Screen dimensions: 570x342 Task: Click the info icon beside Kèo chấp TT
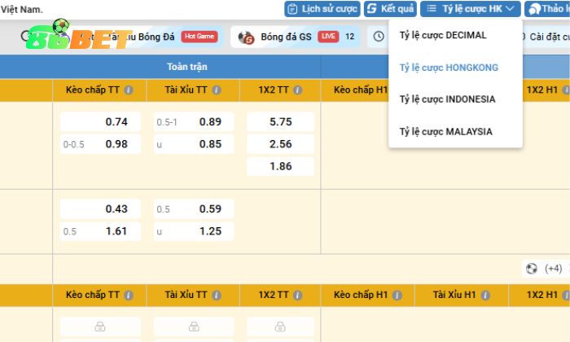click(x=129, y=90)
